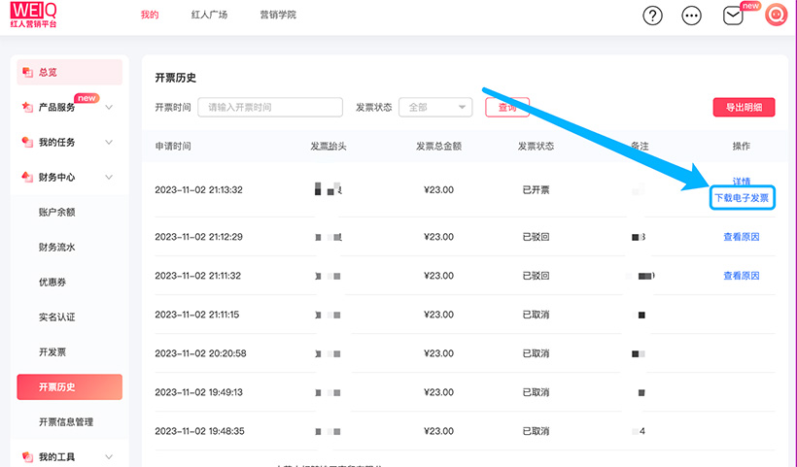Click the 开票时间 input field

257,108
